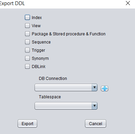Click the DB Connection label
Screen dimensions: 135x134
[x=53, y=79]
